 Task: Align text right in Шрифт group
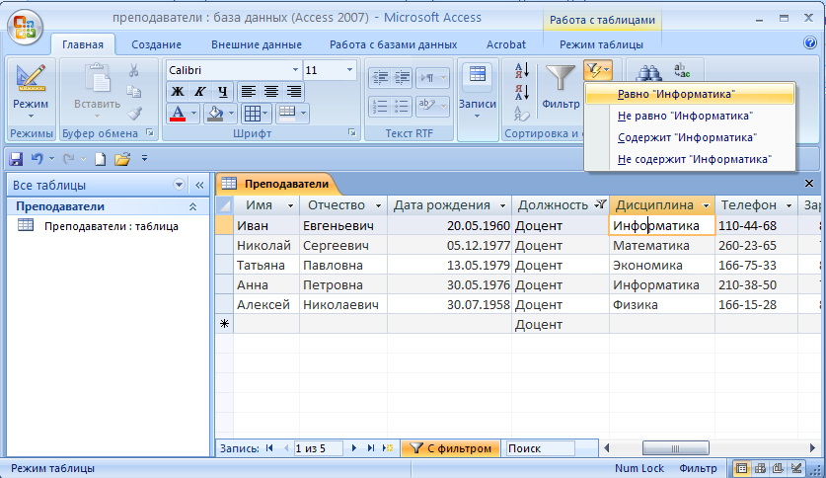(x=293, y=92)
